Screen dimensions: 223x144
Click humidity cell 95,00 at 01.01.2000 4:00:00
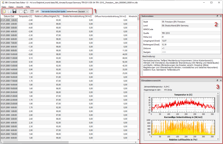[47, 31]
